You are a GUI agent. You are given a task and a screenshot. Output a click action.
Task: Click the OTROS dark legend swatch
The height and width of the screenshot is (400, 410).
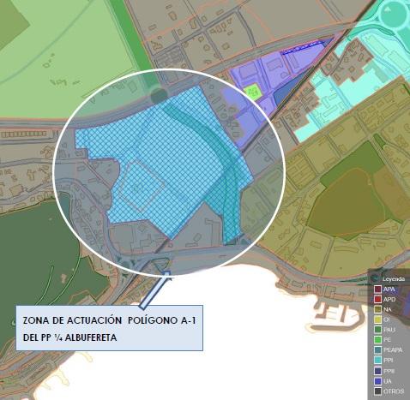(x=377, y=391)
